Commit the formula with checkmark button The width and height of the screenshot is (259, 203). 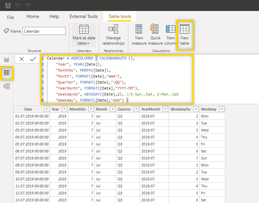pos(33,59)
